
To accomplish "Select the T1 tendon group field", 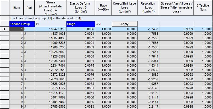I will 50,24.
